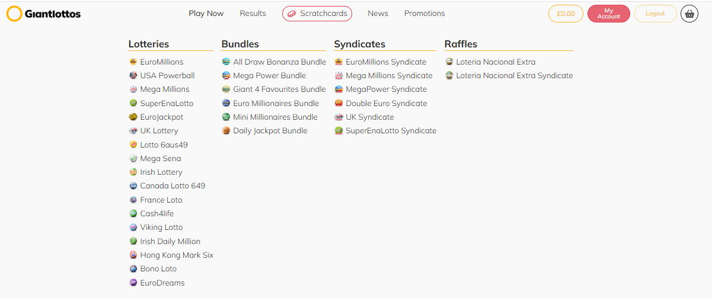Go to the Results page
The image size is (712, 298).
coord(253,14)
